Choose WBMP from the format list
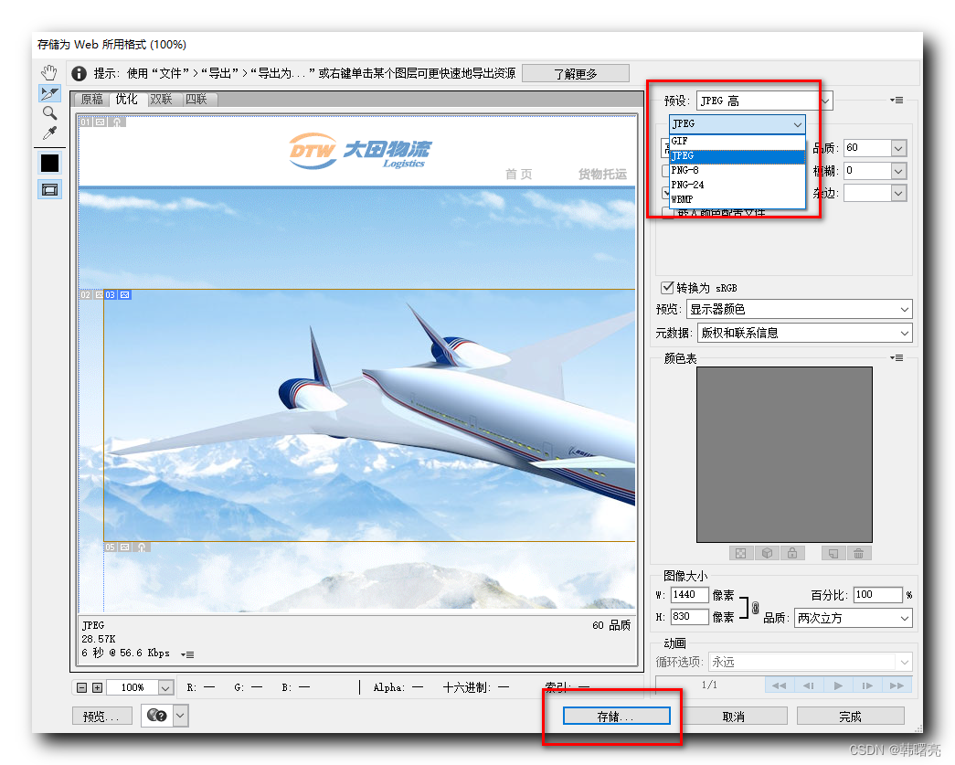This screenshot has height=765, width=955. (737, 199)
